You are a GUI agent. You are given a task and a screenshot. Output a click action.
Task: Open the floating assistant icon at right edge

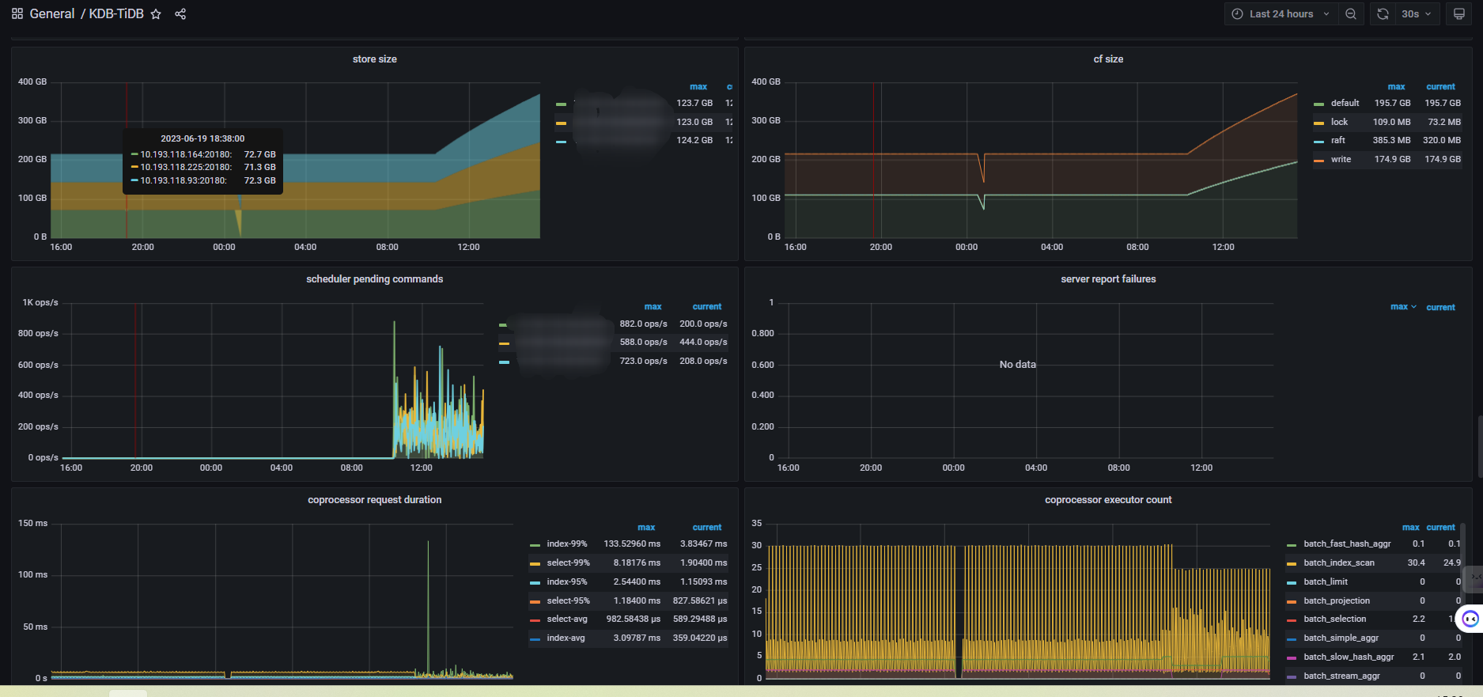[1470, 619]
